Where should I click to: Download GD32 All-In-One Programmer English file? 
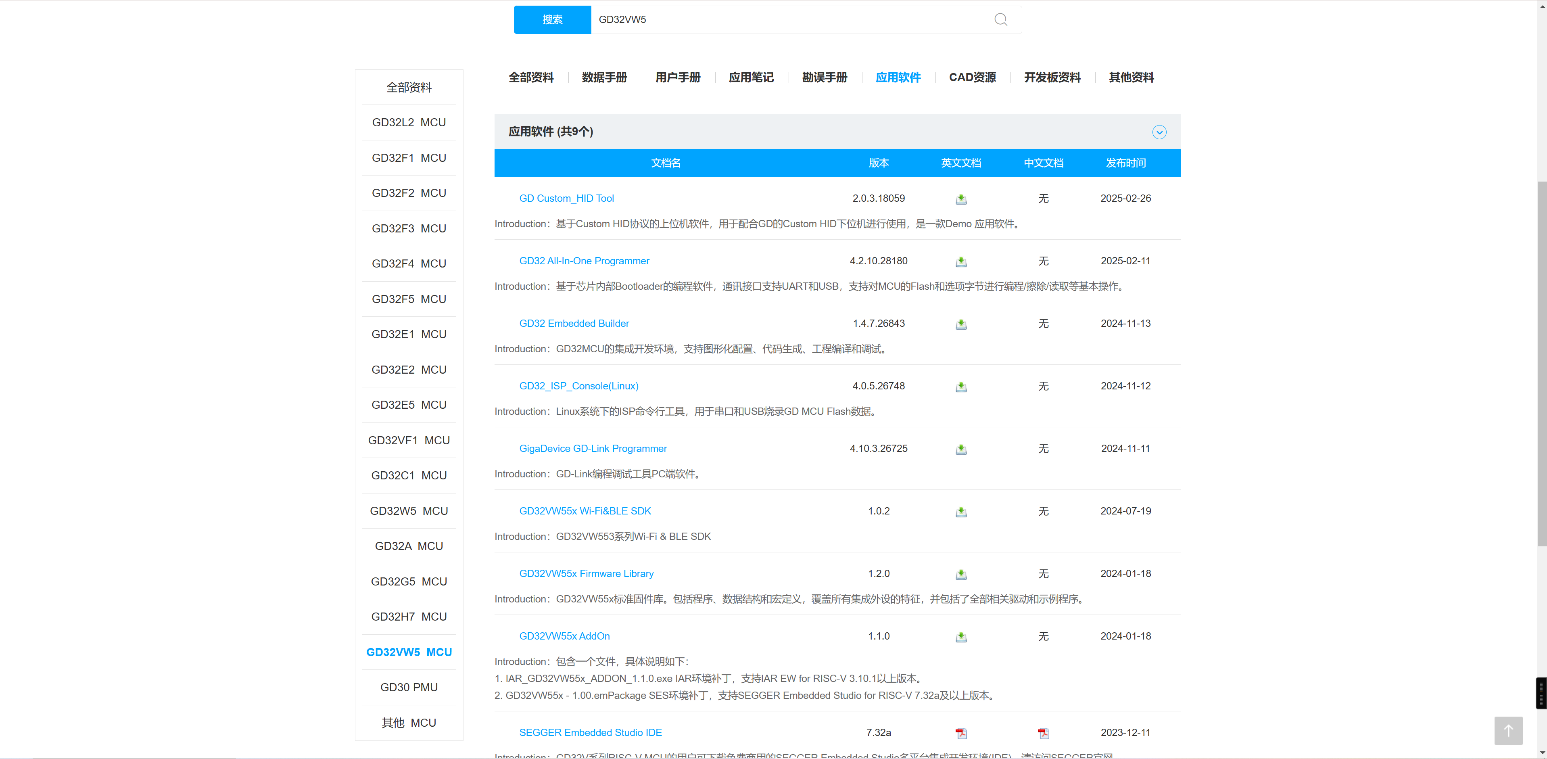pos(961,261)
